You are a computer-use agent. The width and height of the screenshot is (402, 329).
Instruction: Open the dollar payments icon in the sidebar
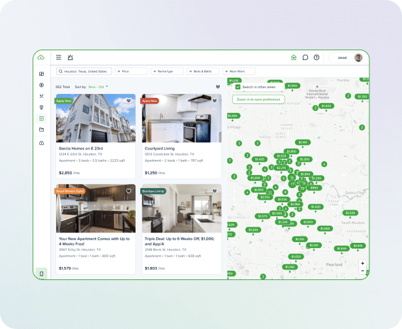(41, 85)
